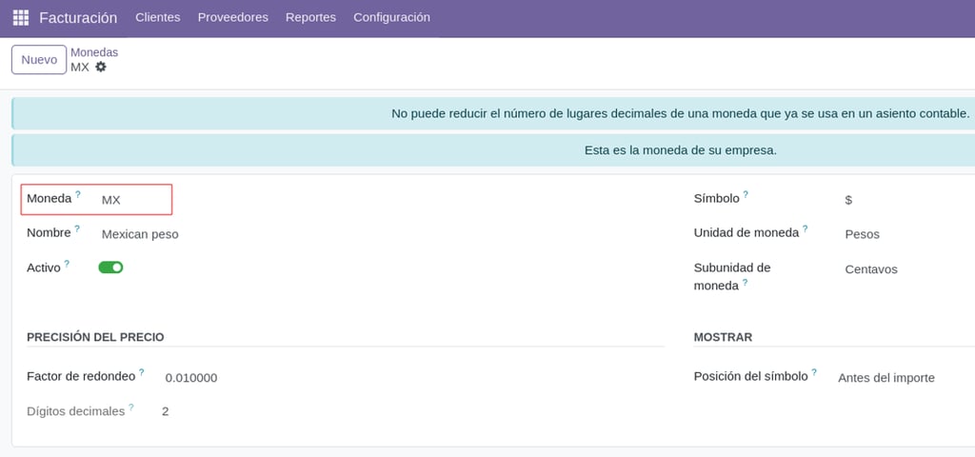
Task: Open the Posición del símbolo dropdown
Action: pos(886,378)
